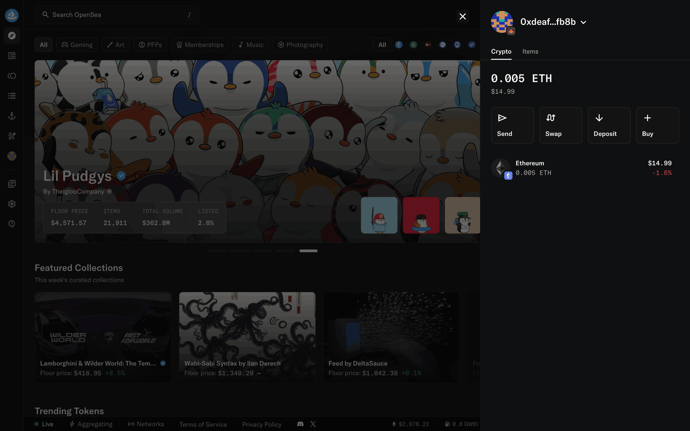Click the $14.99 balance under 0.005 ETH

pyautogui.click(x=503, y=92)
